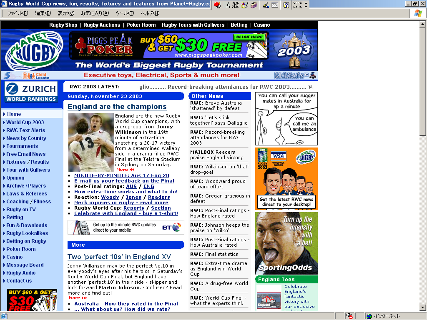Open the IME dictionary tool icon

coord(254,5)
